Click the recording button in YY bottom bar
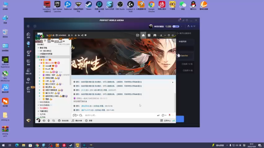The image size is (264, 148). pos(89,120)
